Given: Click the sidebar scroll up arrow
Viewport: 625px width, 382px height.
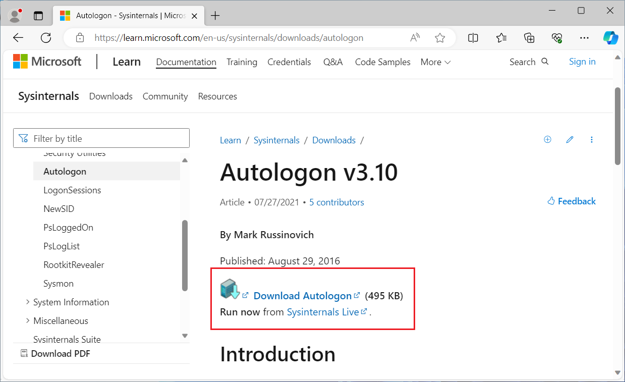Looking at the screenshot, I should coord(185,160).
